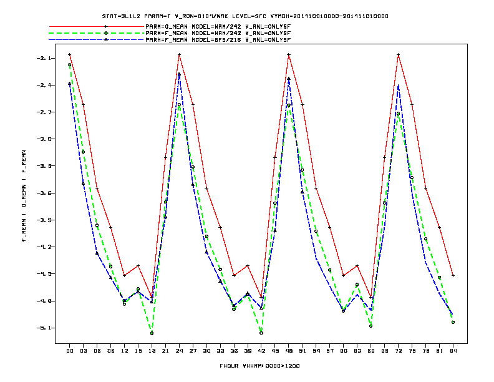Click the 42 forecast hour tick label
Image resolution: width=494 pixels, height=382 pixels.
(x=261, y=351)
